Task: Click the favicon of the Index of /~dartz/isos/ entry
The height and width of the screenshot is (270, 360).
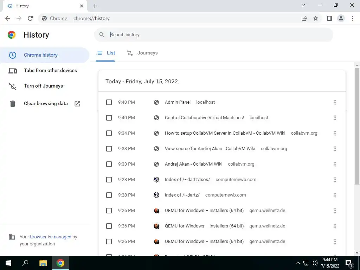Action: pyautogui.click(x=156, y=180)
